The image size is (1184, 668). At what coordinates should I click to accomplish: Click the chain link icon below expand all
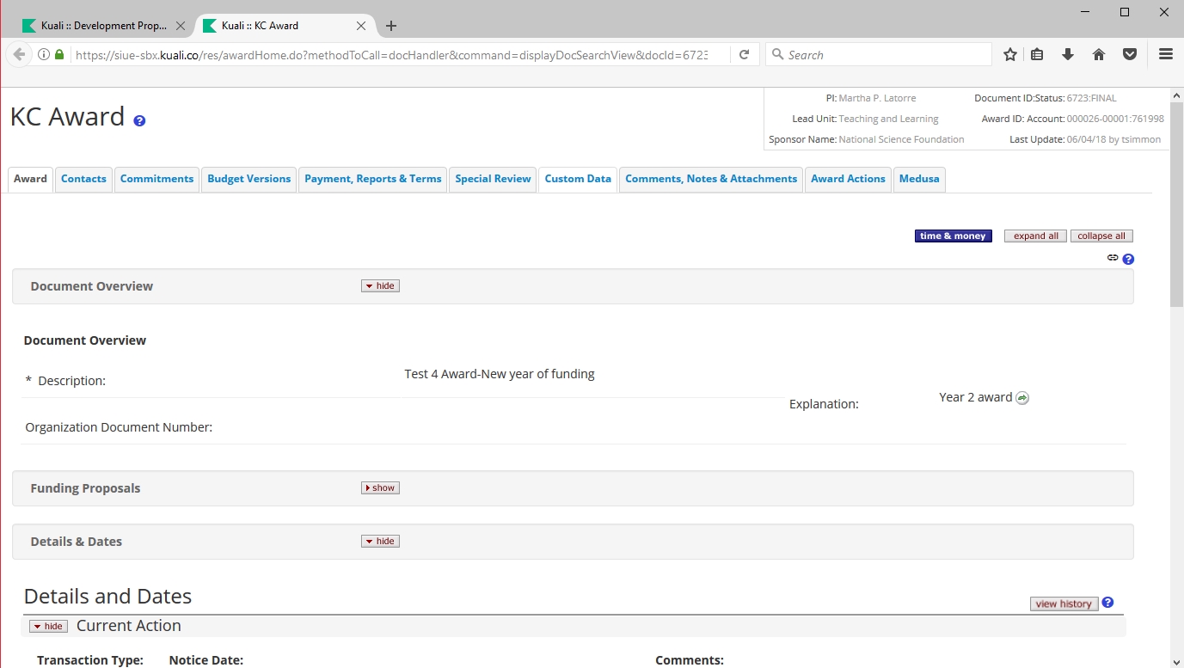(x=1113, y=258)
